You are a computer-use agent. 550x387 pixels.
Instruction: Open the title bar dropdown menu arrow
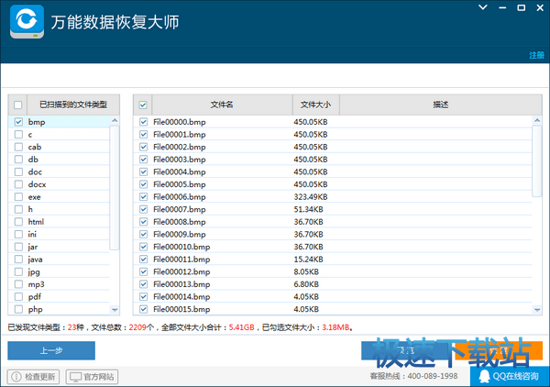[483, 7]
